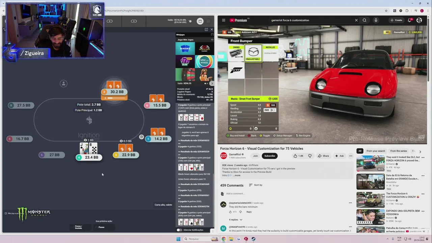This screenshot has height=243, width=432.
Task: Toggle the balance refresh icon beside Saldo
Action: click(190, 21)
